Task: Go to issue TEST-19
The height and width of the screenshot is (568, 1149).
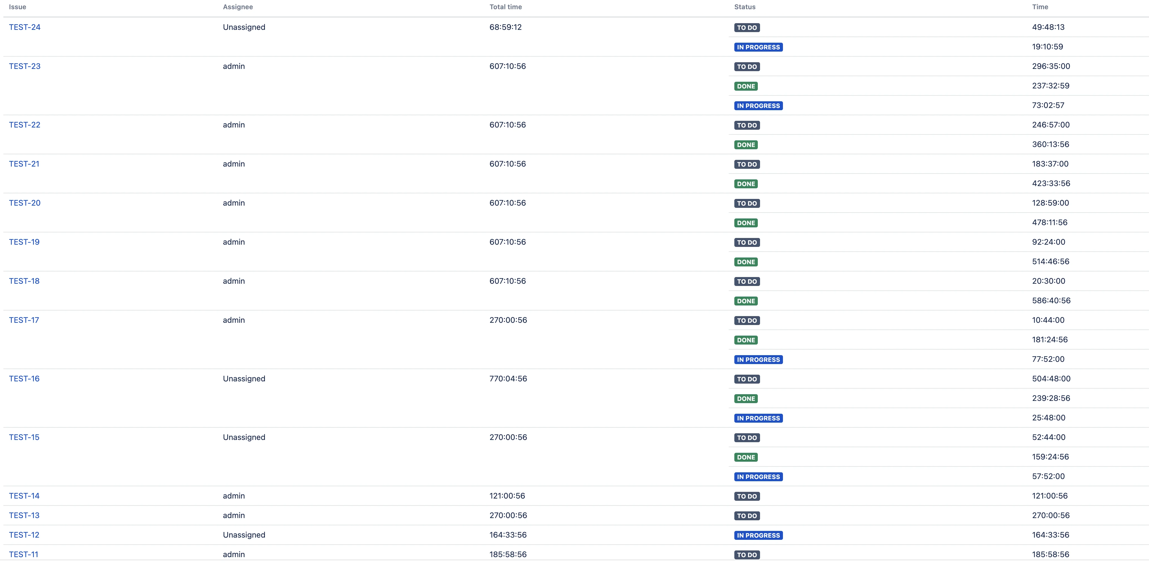Action: click(x=24, y=242)
